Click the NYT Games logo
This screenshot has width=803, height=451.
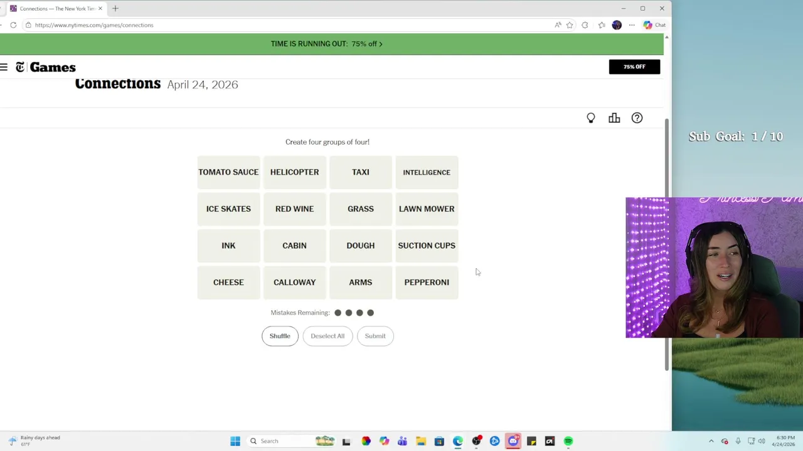[46, 67]
